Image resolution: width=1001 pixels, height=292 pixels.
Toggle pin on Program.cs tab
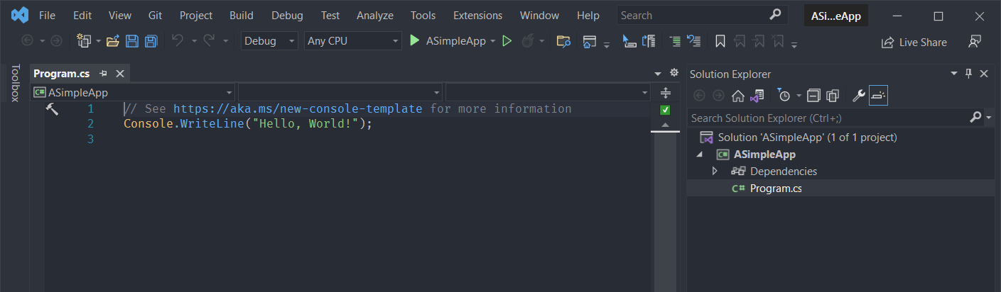[x=104, y=74]
